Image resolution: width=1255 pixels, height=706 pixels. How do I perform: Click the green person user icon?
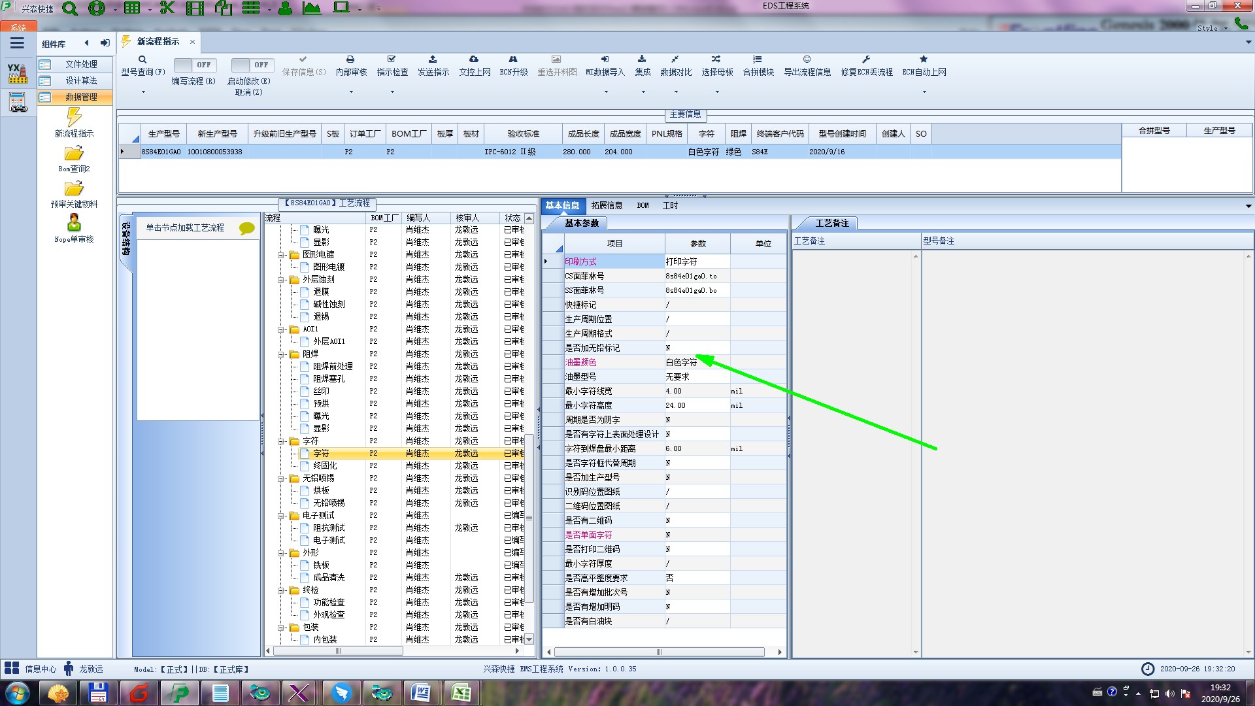tap(285, 8)
